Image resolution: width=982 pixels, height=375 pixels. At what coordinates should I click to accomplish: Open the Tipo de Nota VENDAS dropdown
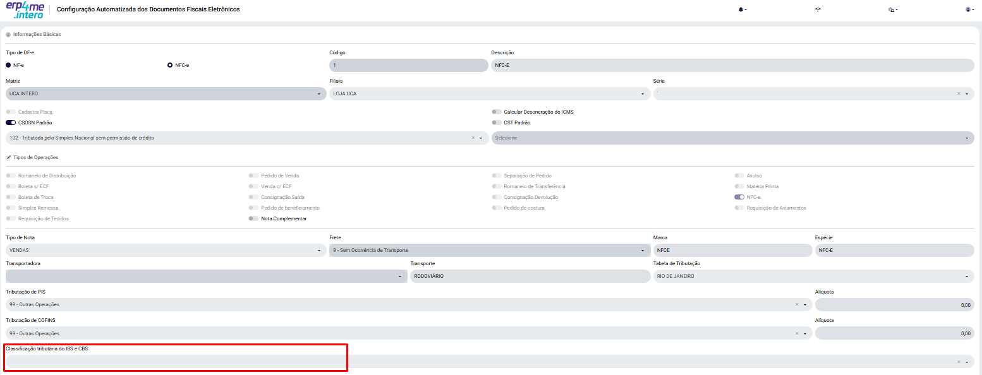click(x=166, y=250)
